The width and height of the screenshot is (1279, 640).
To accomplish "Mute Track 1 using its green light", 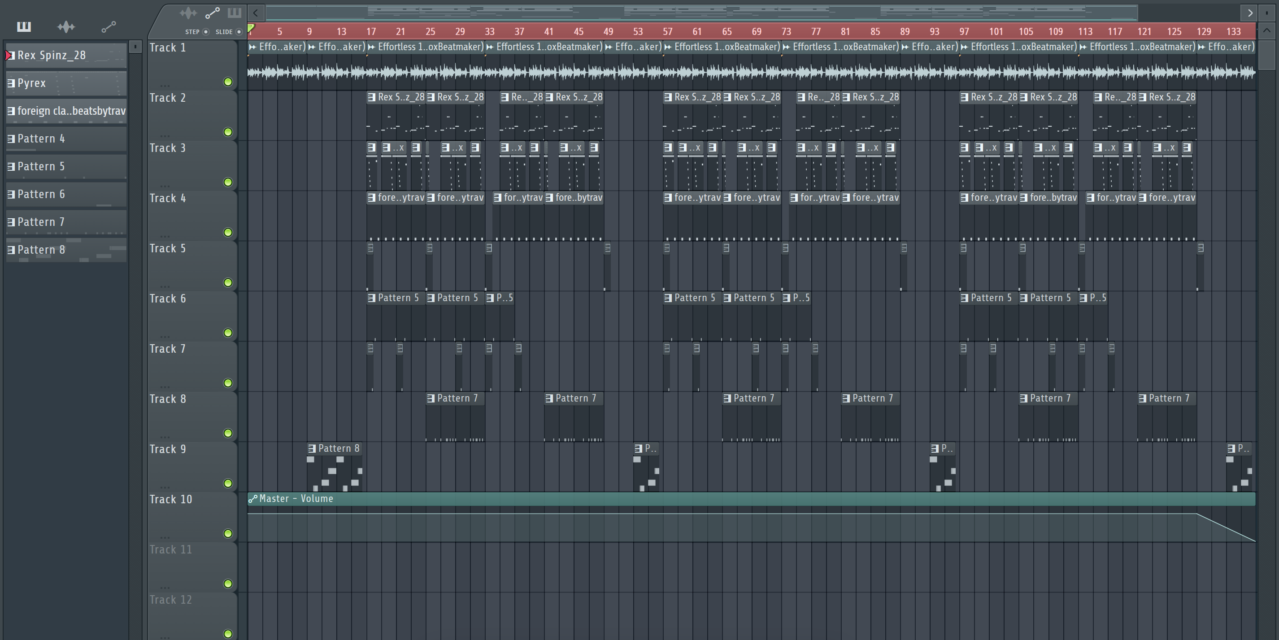I will (x=228, y=82).
